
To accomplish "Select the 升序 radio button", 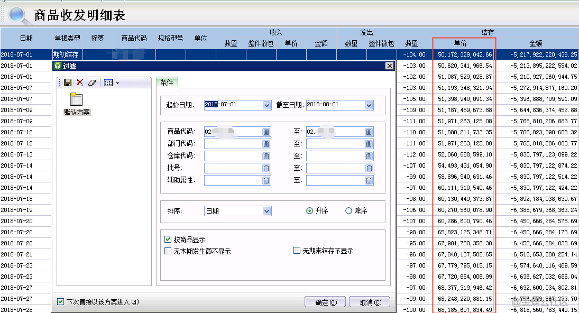I will (x=309, y=211).
